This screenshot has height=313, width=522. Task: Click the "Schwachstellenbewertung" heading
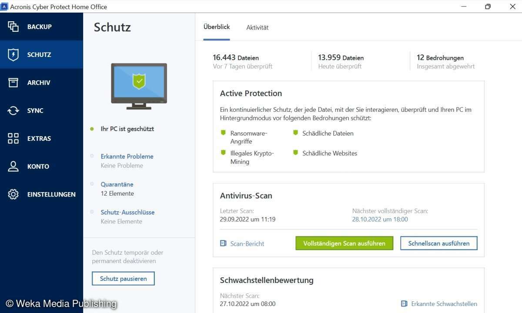click(267, 280)
